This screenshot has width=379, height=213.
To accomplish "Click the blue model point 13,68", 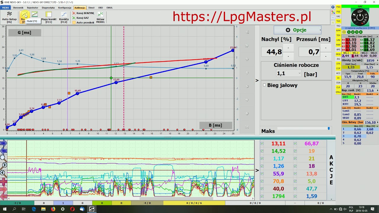I will (x=116, y=83).
